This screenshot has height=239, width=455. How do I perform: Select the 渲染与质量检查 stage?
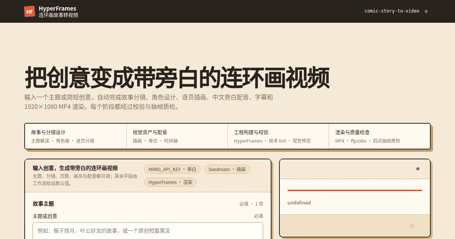point(380,136)
